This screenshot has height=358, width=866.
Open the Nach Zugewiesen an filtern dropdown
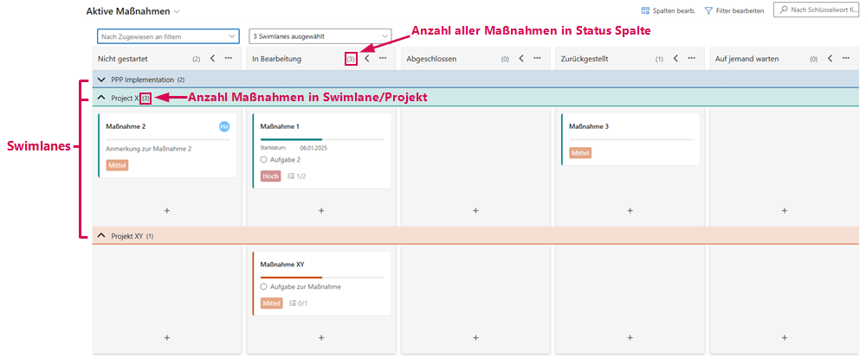coord(168,36)
